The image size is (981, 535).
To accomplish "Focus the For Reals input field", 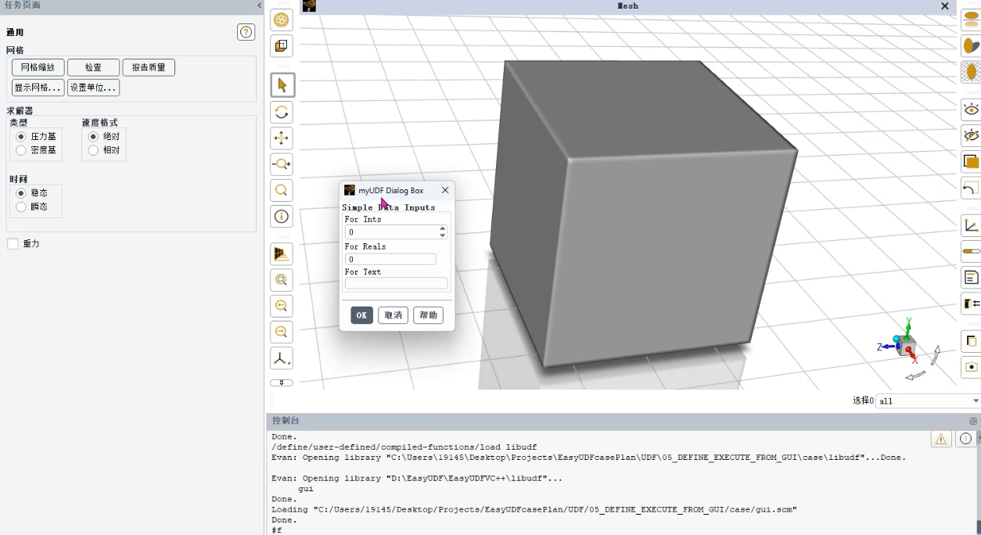I will (390, 259).
